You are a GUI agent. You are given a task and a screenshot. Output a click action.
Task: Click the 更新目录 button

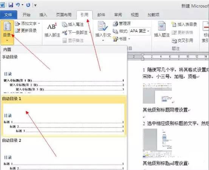pos(26,31)
